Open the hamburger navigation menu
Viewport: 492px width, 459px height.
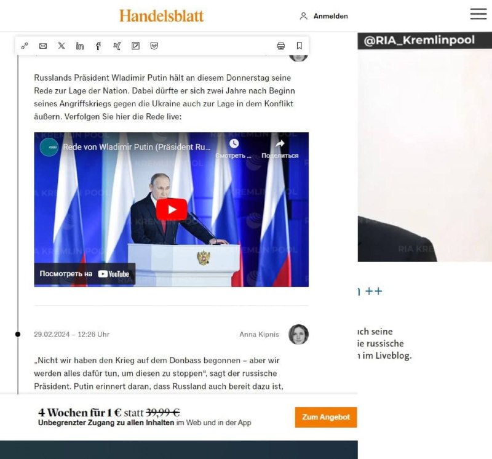478,14
